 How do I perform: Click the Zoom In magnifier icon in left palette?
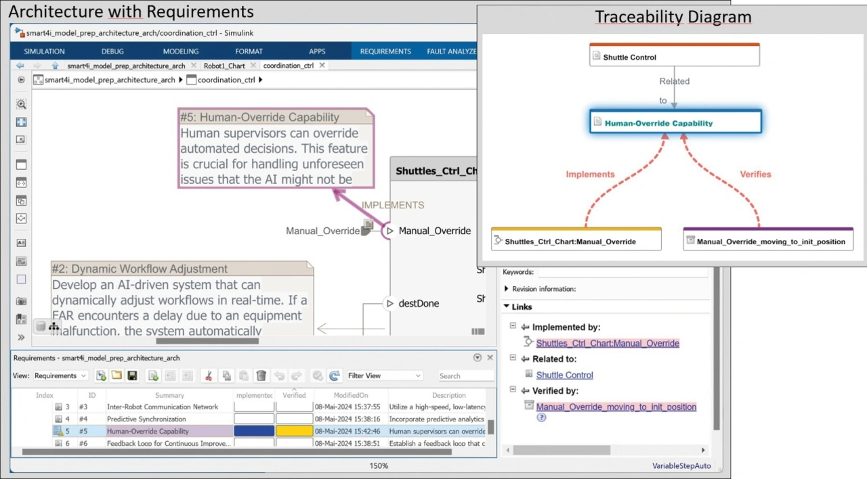click(x=21, y=104)
